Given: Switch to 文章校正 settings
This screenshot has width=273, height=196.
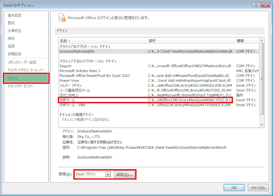Looking at the screenshot, I should coord(15,31).
